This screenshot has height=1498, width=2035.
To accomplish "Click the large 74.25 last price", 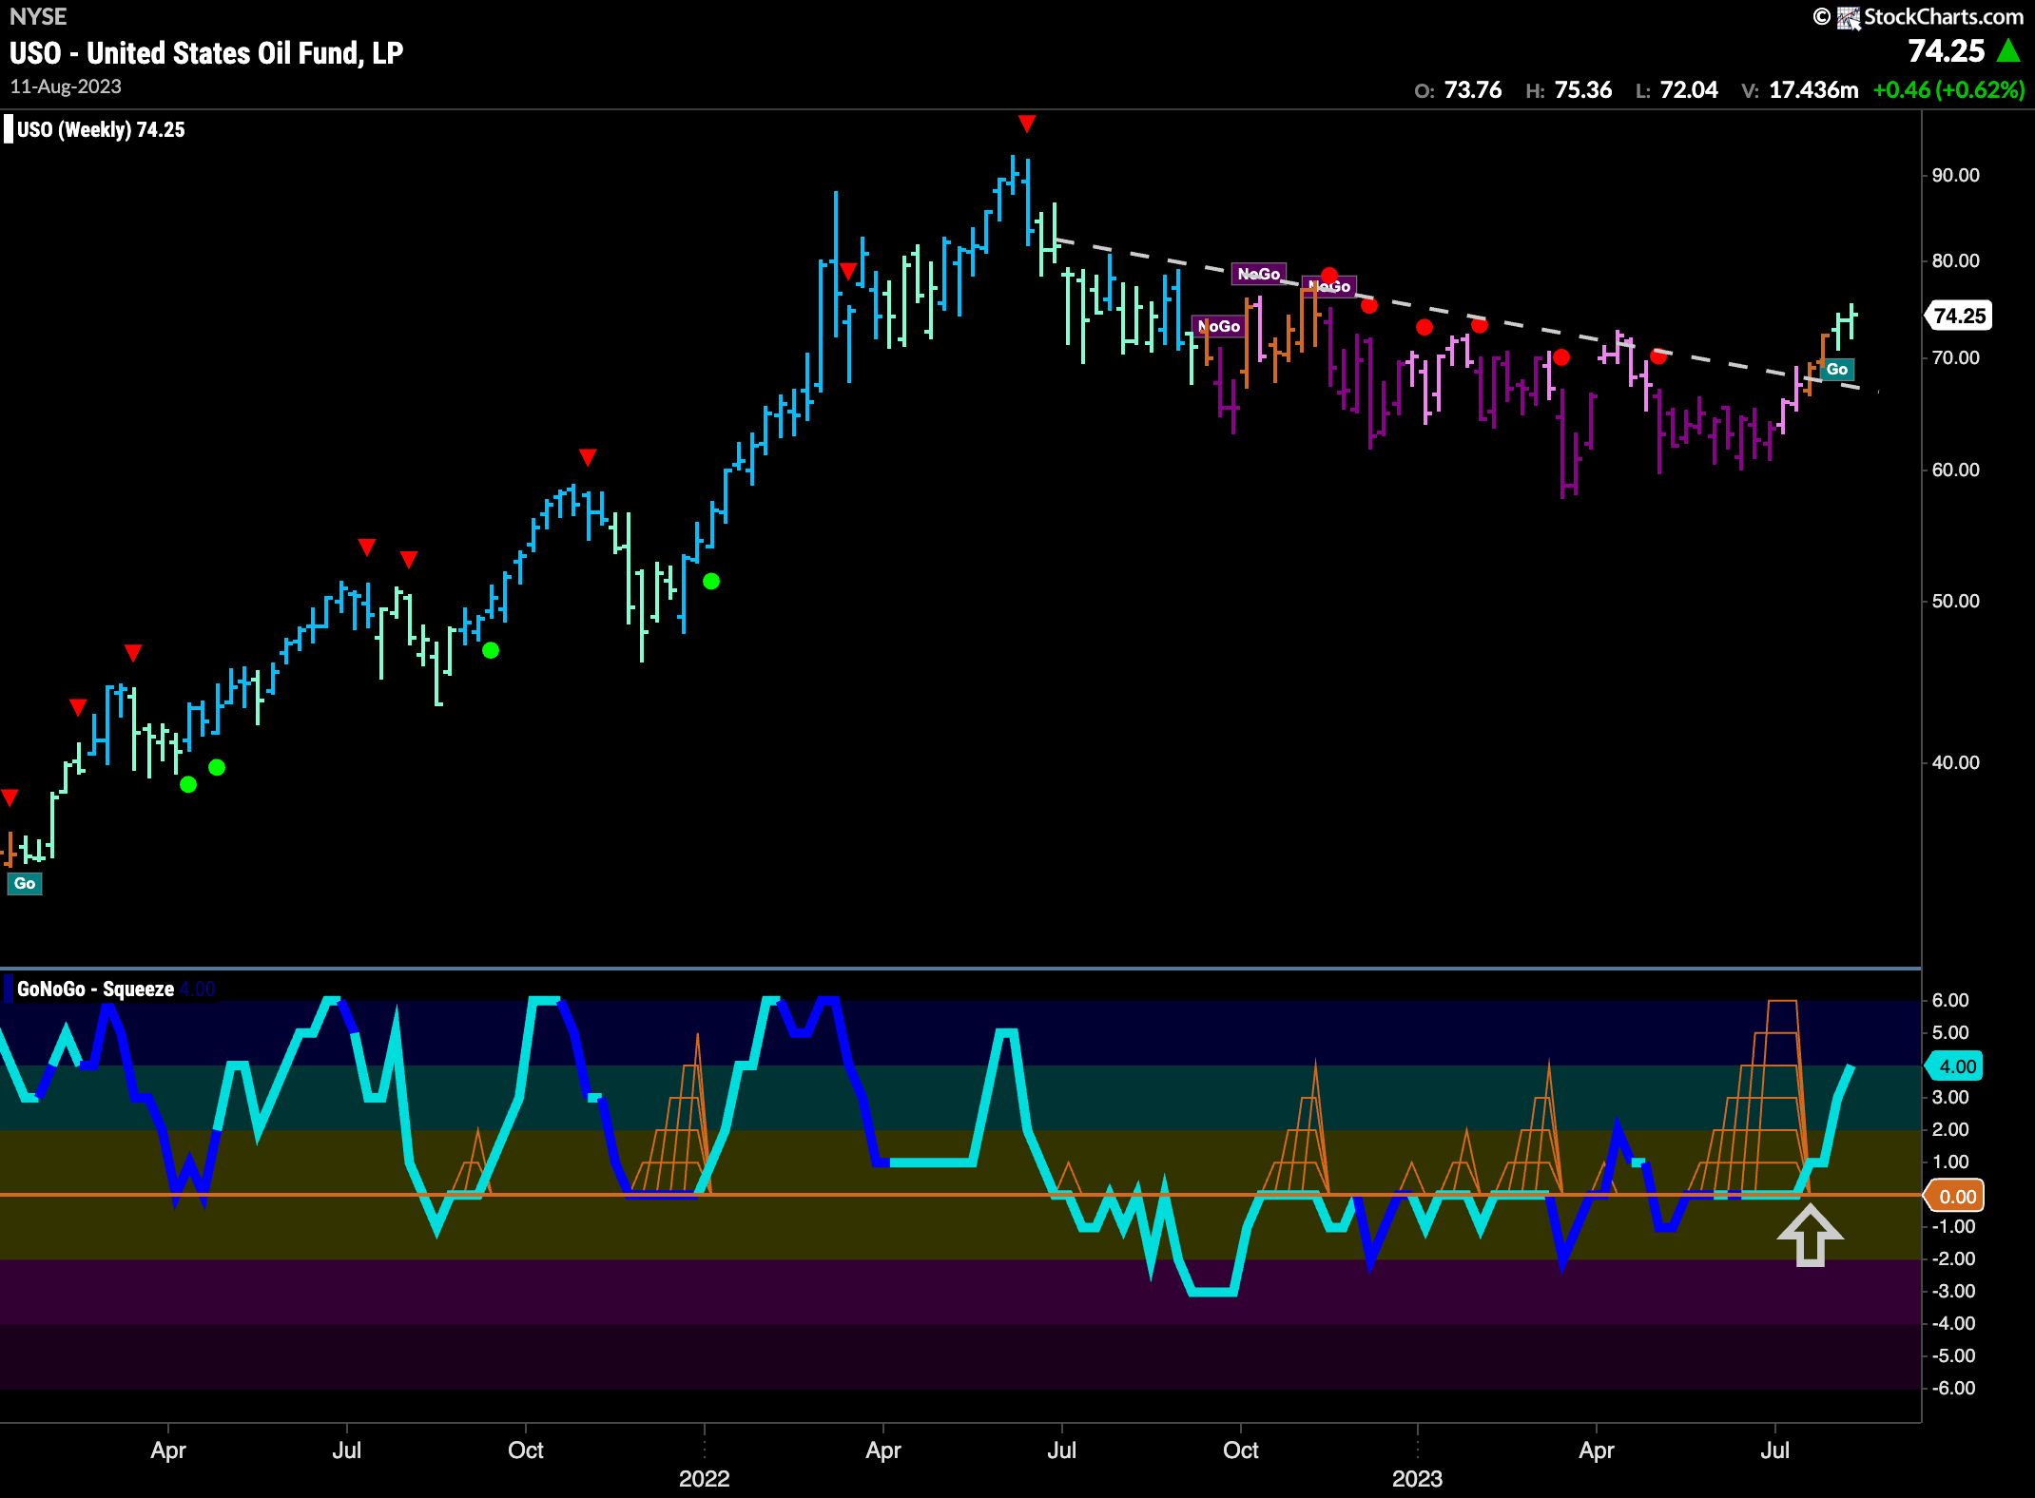I will [1947, 50].
